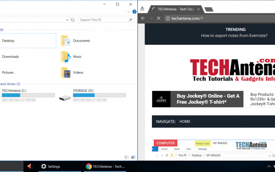Screen dimensions: 275x172
Task: Click the STORAGE (D:) drive name
Action: (83, 90)
